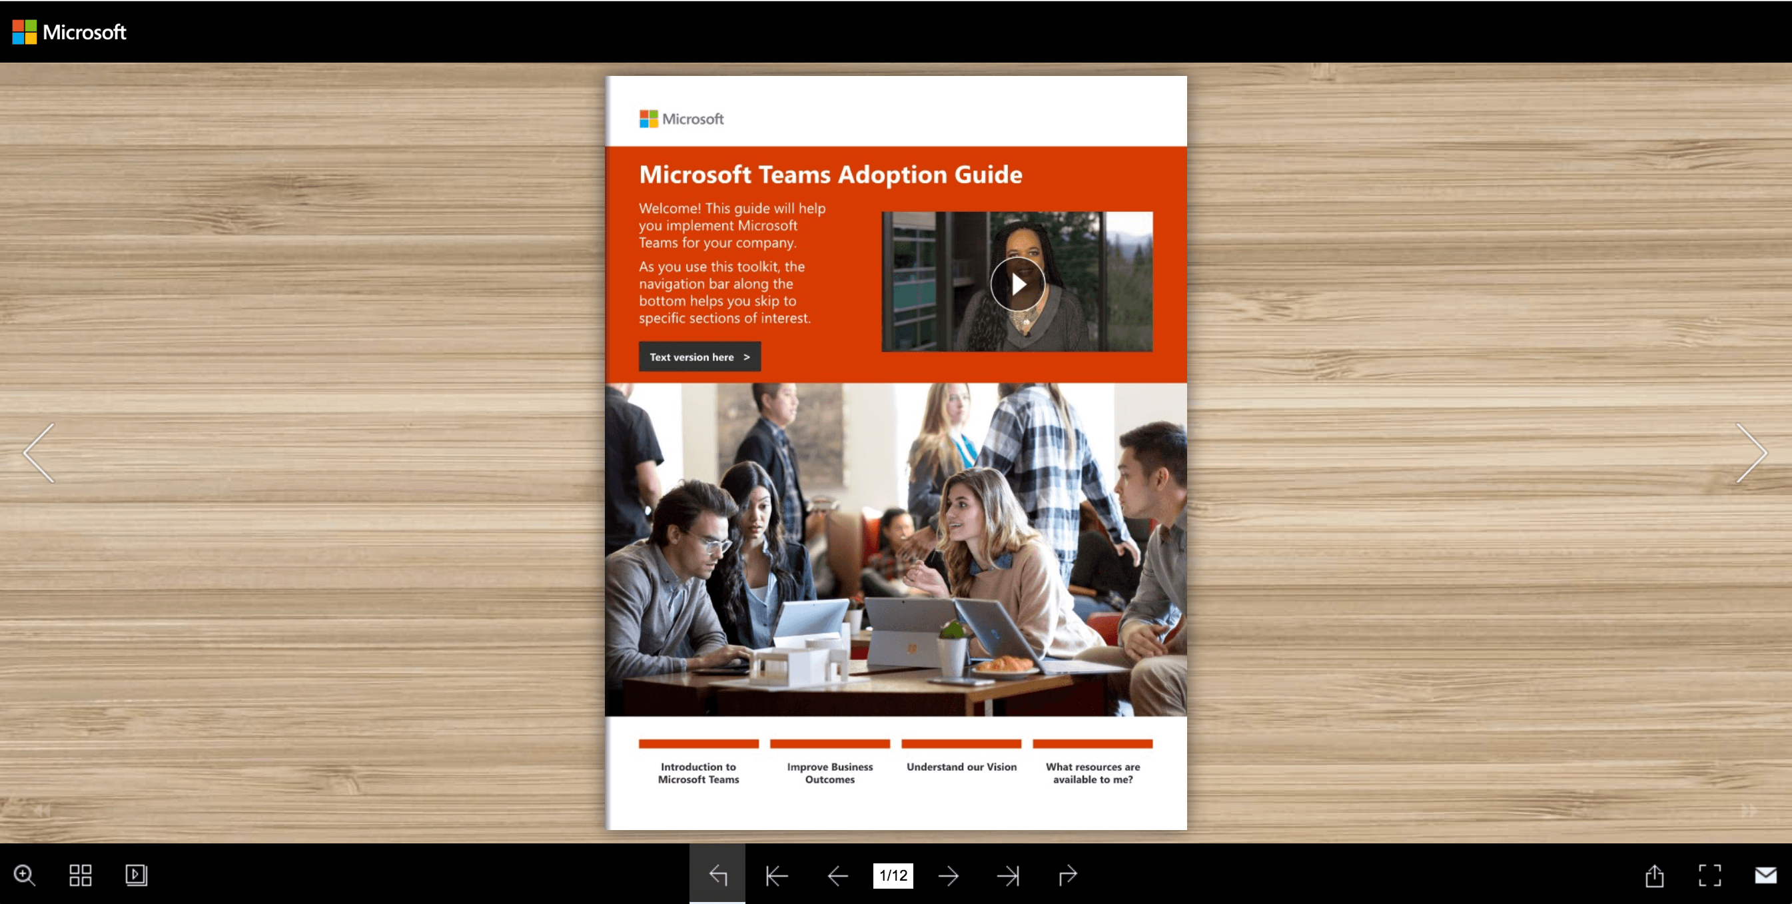Image resolution: width=1792 pixels, height=904 pixels.
Task: Click the faint rewind icon at bottom left
Action: pos(42,811)
